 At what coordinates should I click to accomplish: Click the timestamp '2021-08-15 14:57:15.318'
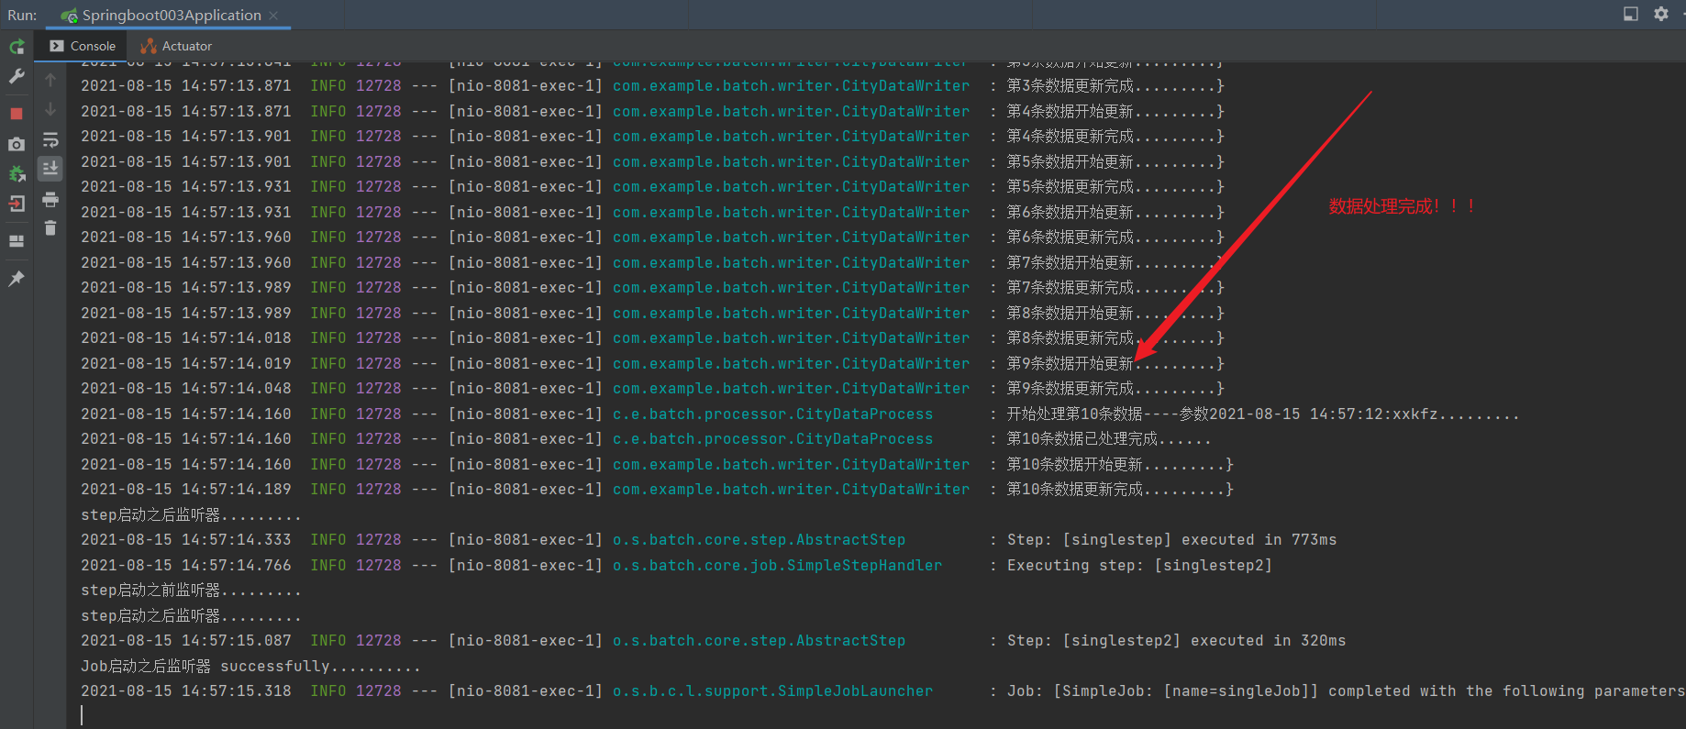pos(186,691)
